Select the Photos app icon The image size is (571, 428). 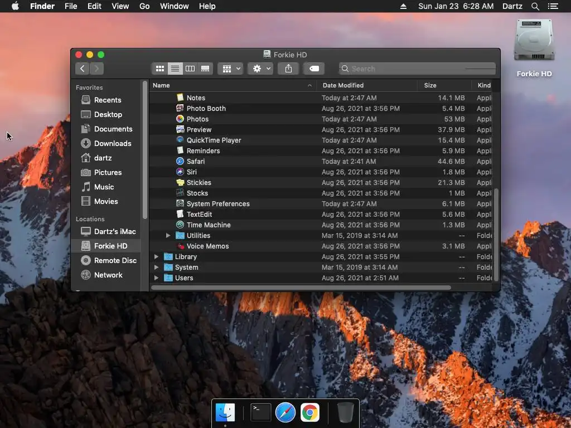(180, 119)
